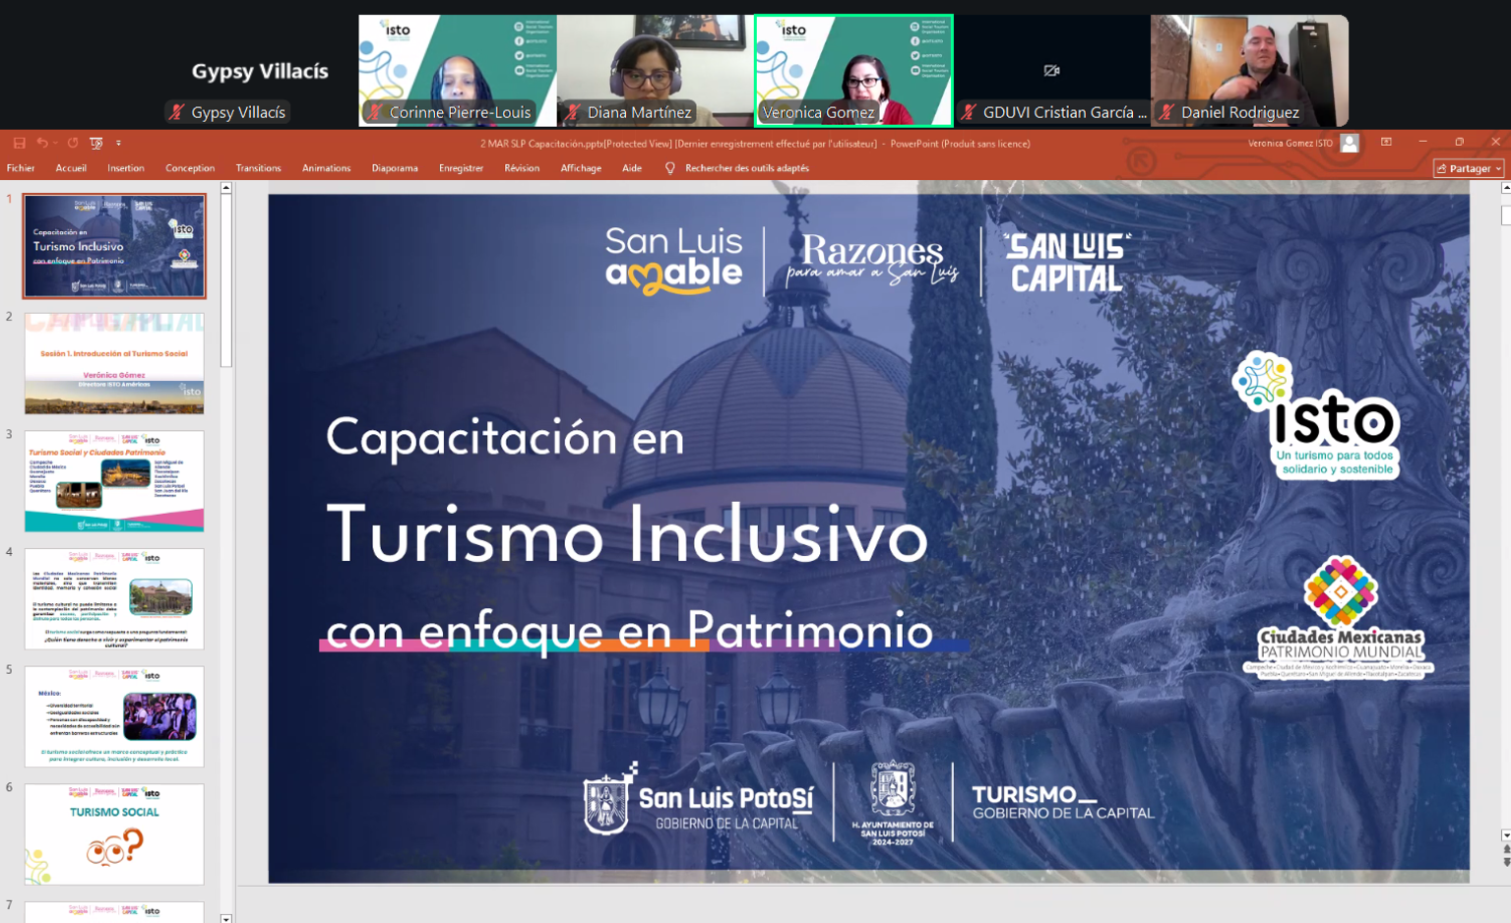Select slide 3 Turismo Social y Ciudades Patrimonio
Viewport: 1511px width, 923px height.
pos(114,481)
